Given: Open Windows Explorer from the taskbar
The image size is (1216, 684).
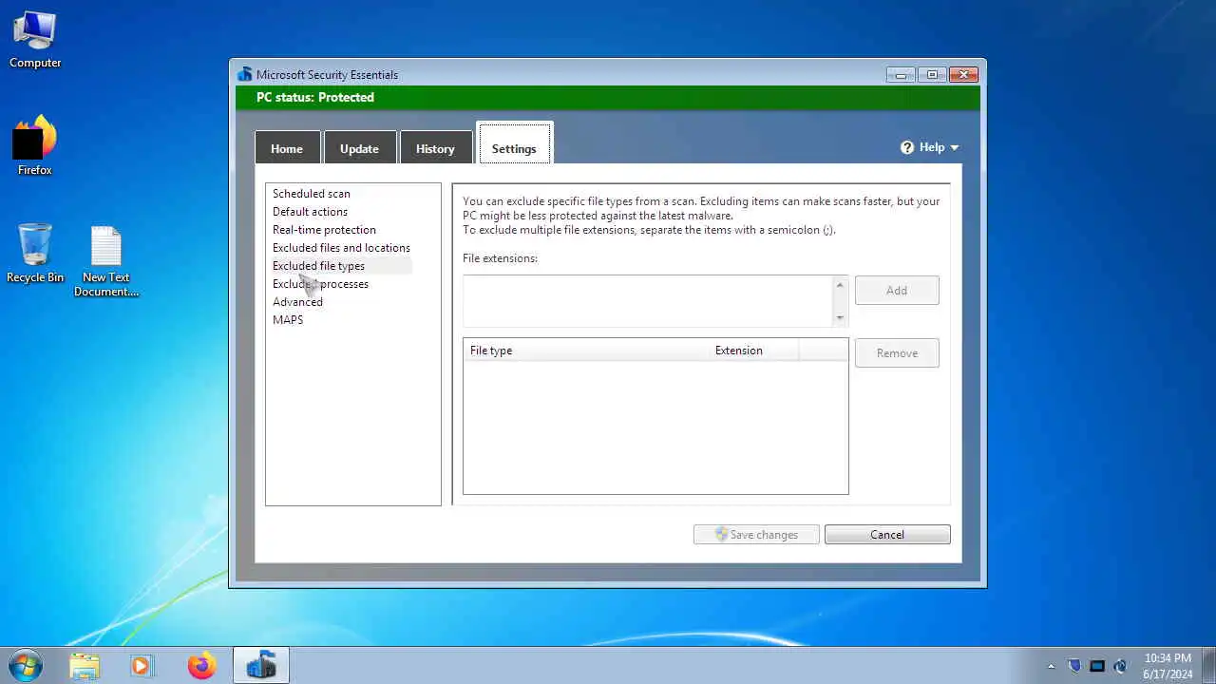Looking at the screenshot, I should 85,666.
